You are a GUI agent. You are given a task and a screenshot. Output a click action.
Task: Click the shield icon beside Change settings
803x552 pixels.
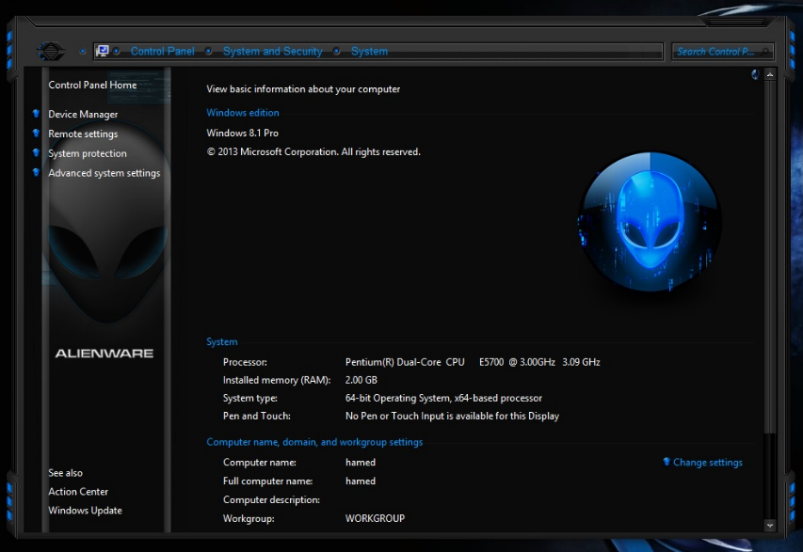pos(666,462)
